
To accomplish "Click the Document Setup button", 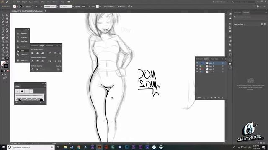I will tap(109, 7).
